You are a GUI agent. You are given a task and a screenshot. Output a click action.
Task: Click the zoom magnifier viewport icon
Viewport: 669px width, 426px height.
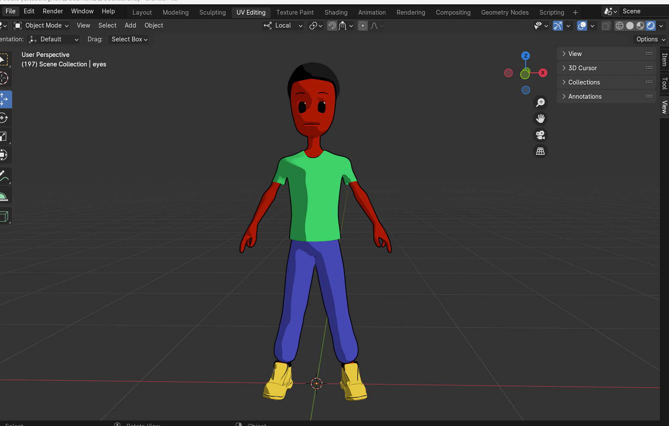[x=540, y=103]
